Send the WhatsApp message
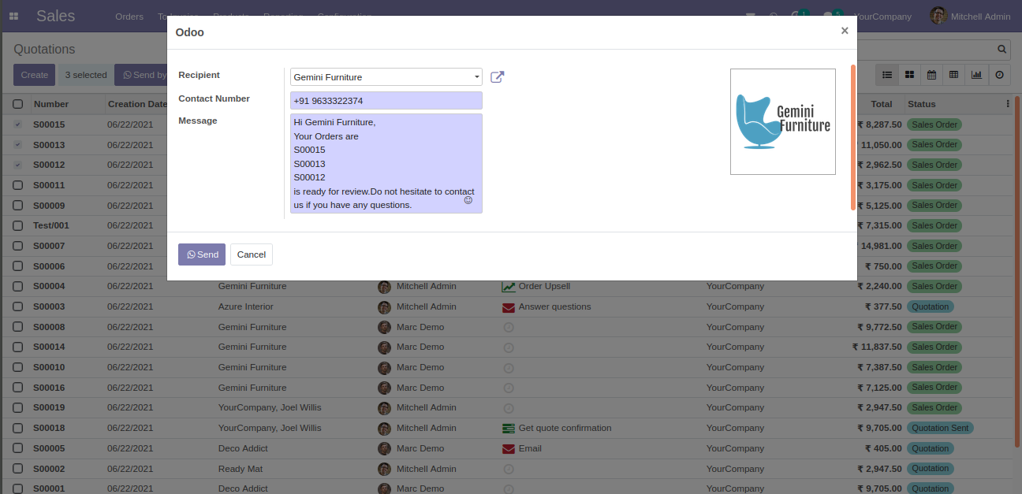 202,254
